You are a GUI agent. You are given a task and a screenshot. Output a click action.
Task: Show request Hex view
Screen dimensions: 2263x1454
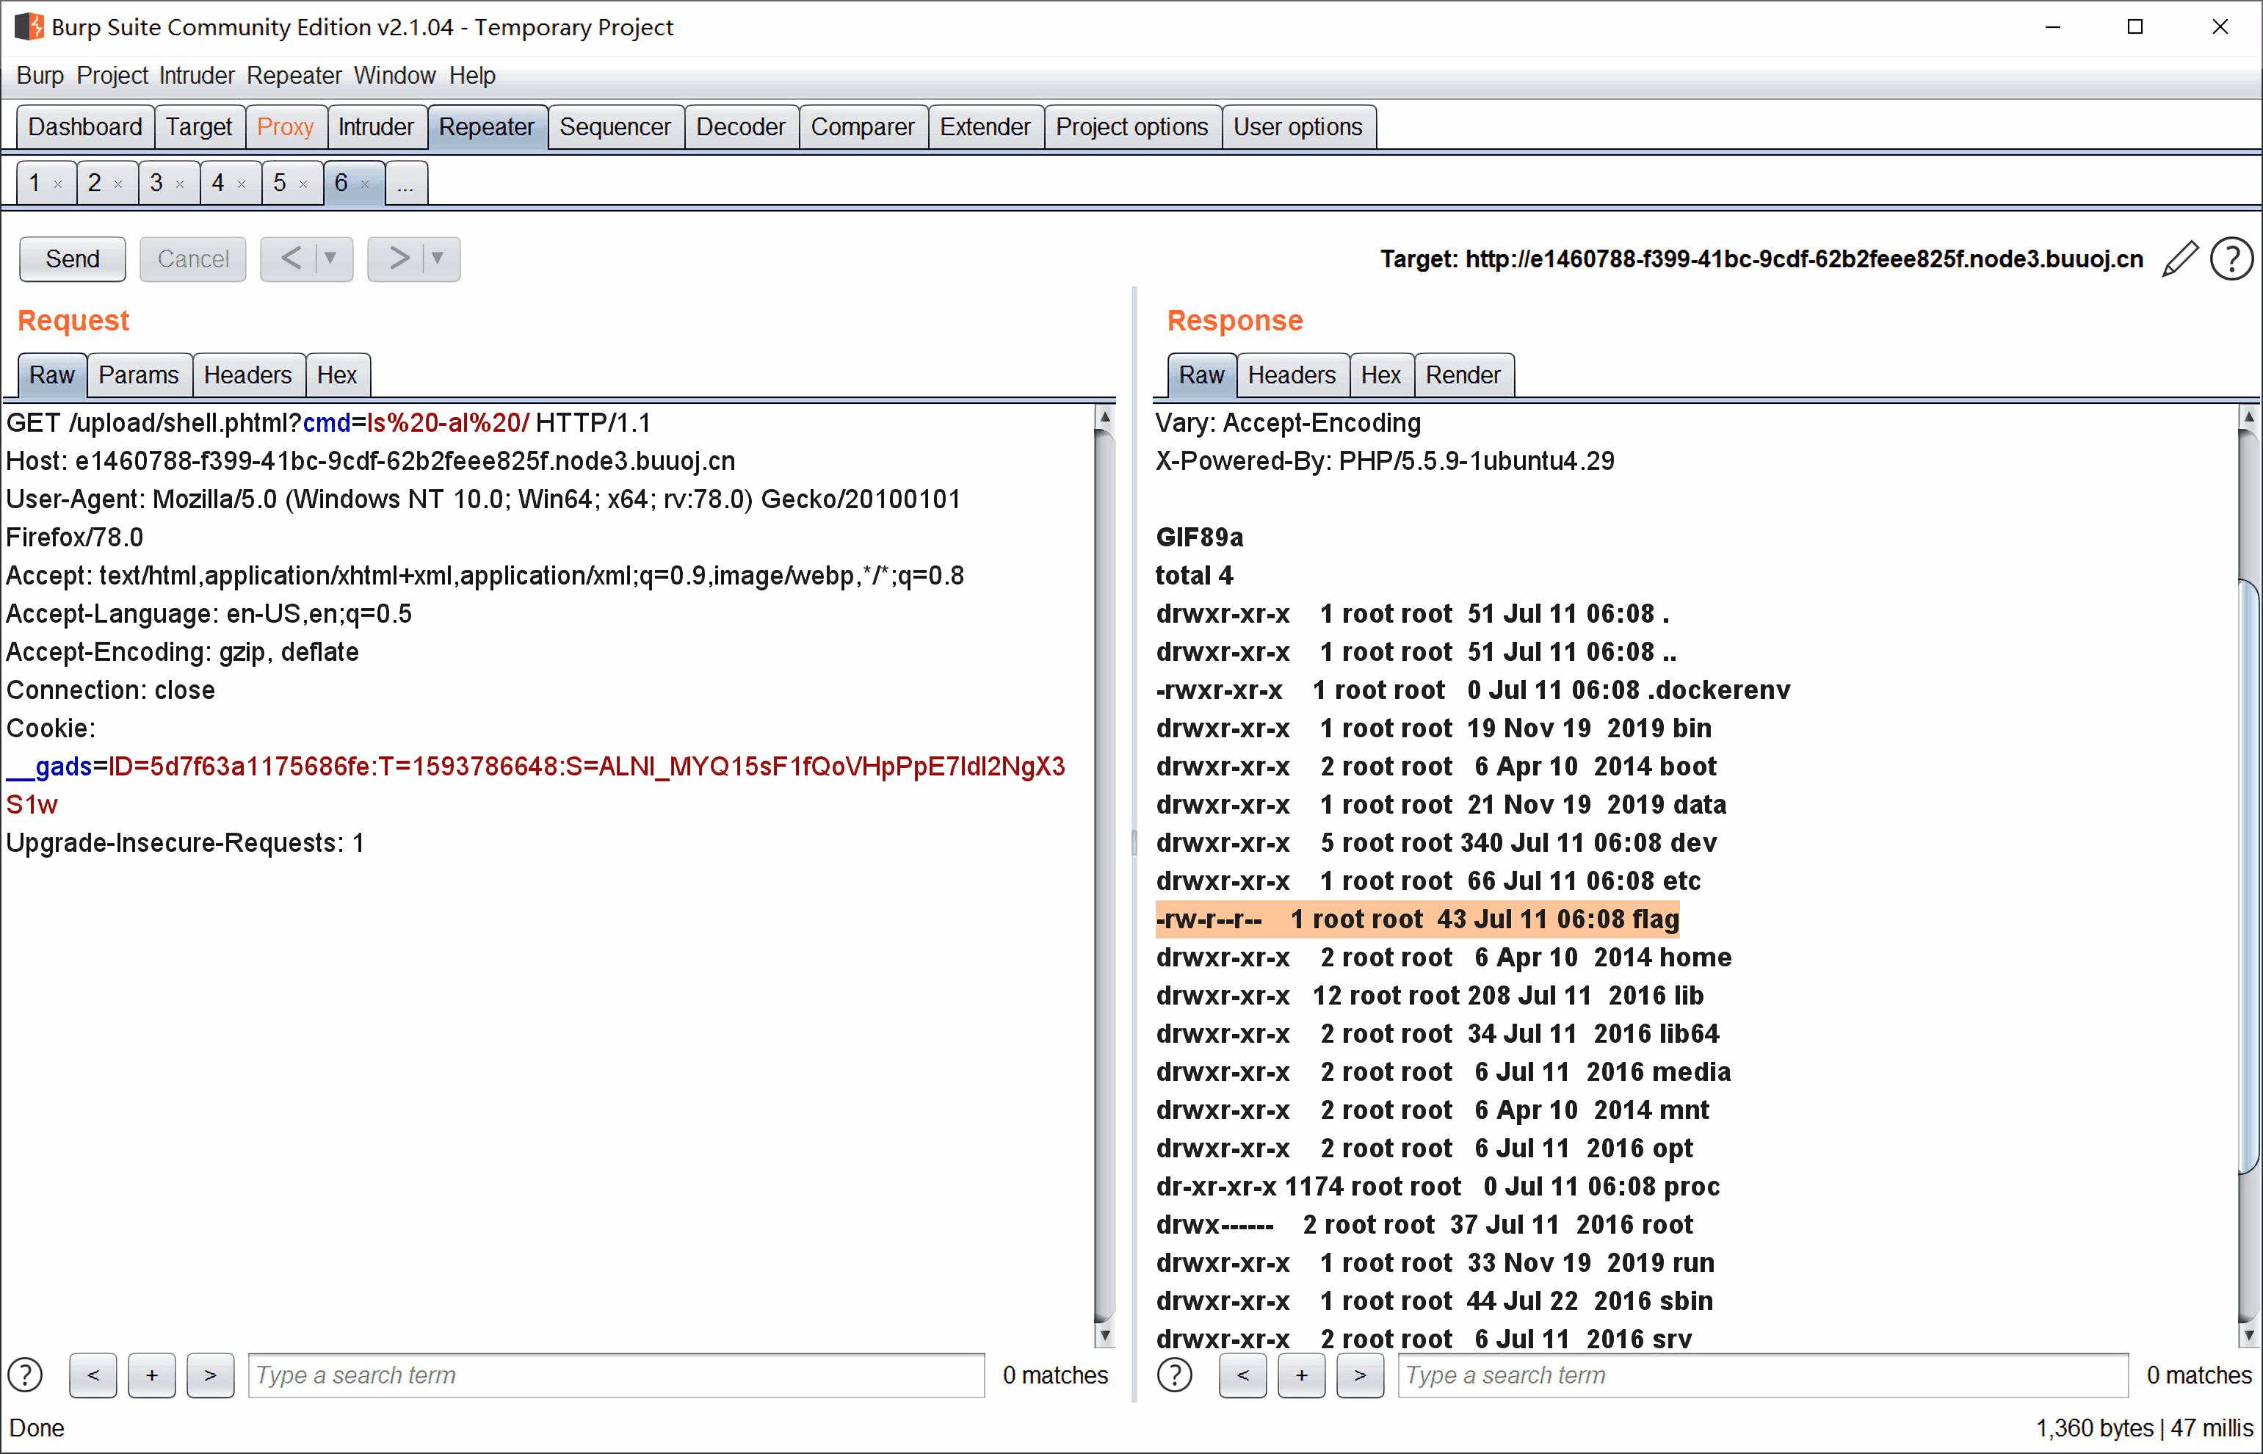click(x=337, y=375)
